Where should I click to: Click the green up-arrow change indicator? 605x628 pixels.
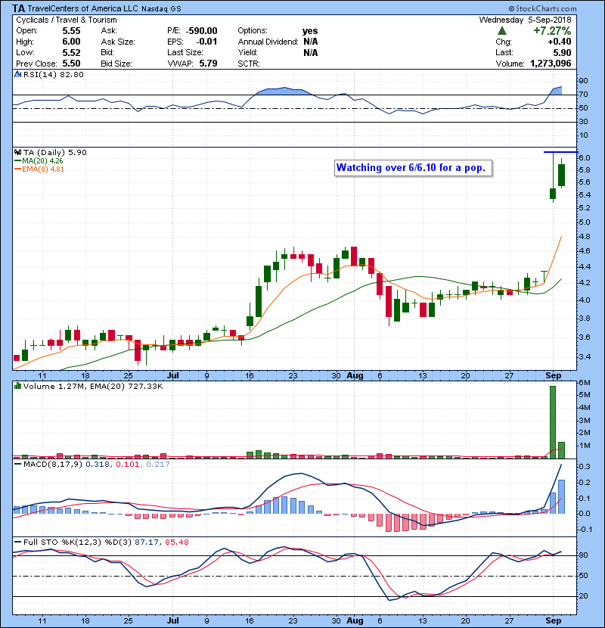[x=501, y=31]
